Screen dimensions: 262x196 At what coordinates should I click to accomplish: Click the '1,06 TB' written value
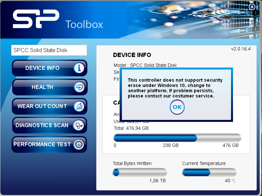point(158,181)
